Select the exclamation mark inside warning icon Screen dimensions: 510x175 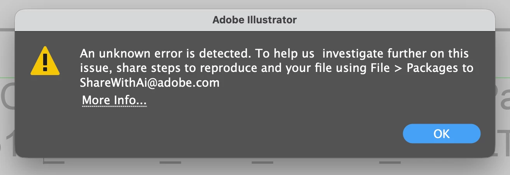(x=45, y=63)
